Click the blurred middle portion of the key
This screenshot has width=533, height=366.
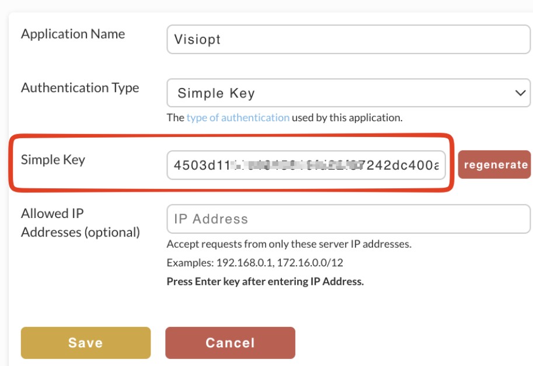[296, 165]
